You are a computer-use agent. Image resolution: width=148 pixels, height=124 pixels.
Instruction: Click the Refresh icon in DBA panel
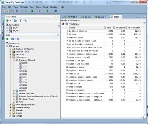click(12, 39)
